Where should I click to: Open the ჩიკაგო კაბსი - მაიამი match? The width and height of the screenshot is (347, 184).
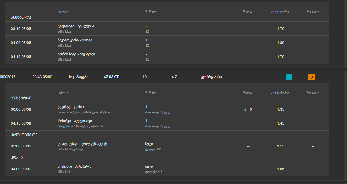tap(75, 40)
